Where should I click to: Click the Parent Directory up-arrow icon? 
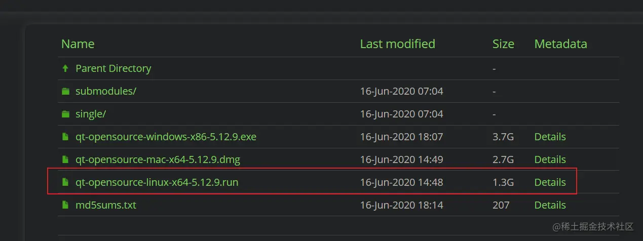65,68
